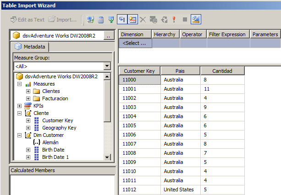
Task: Click the Select dimension filter cell
Action: click(x=135, y=43)
